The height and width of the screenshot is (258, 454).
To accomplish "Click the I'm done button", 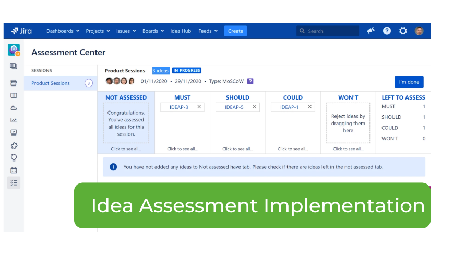I will point(409,82).
